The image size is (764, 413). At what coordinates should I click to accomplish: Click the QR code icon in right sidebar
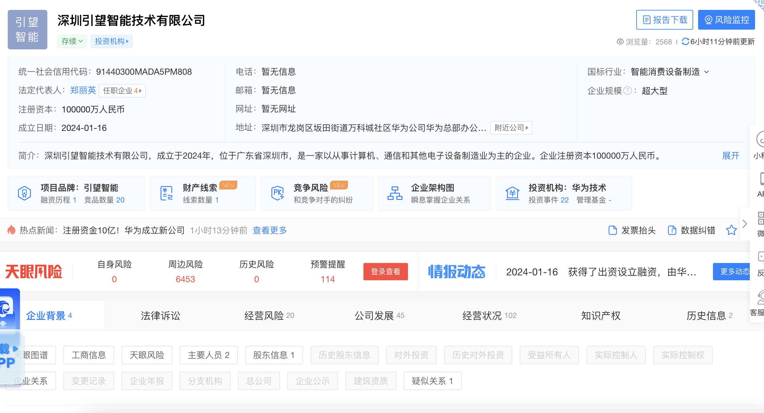click(x=760, y=218)
